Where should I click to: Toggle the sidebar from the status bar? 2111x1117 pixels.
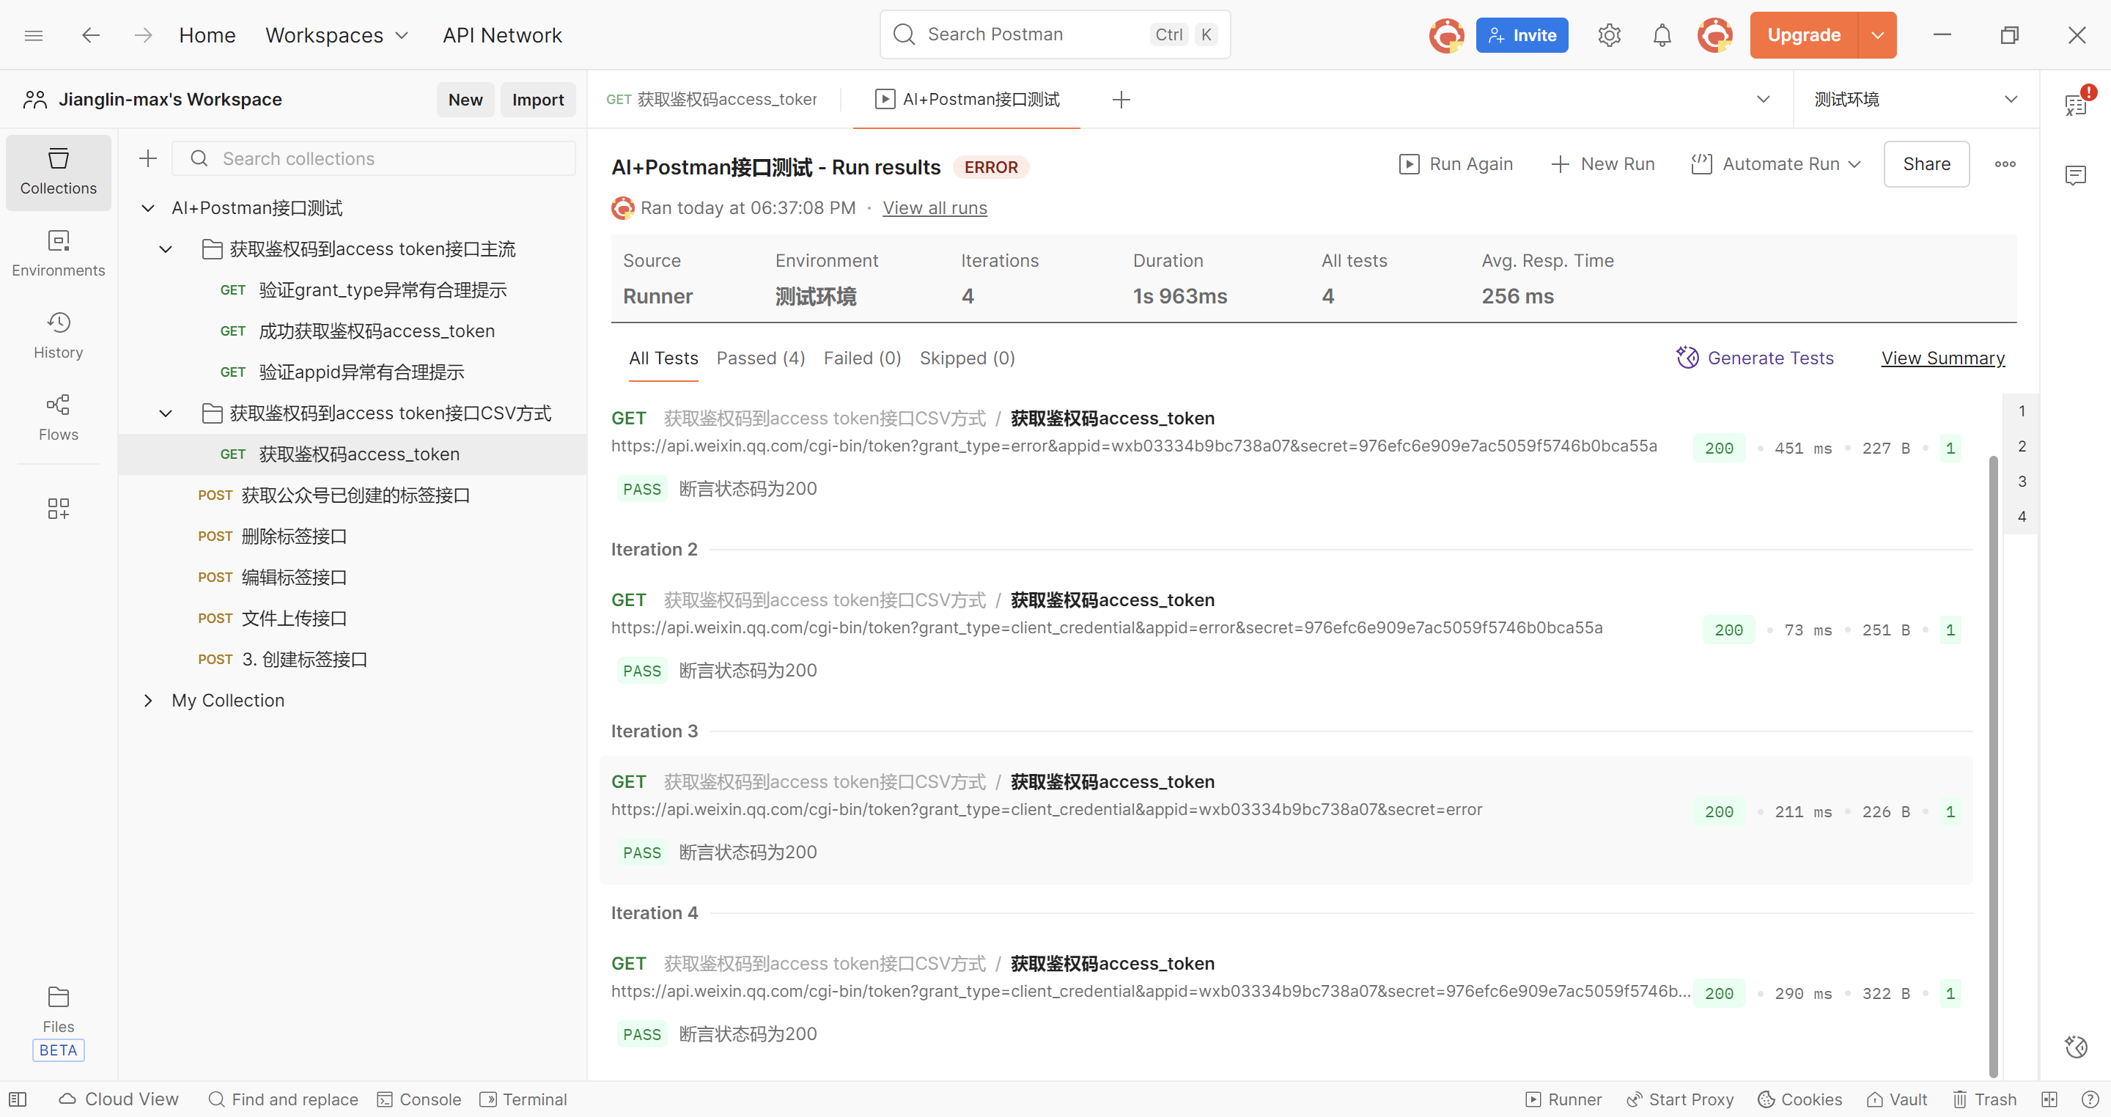tap(18, 1099)
